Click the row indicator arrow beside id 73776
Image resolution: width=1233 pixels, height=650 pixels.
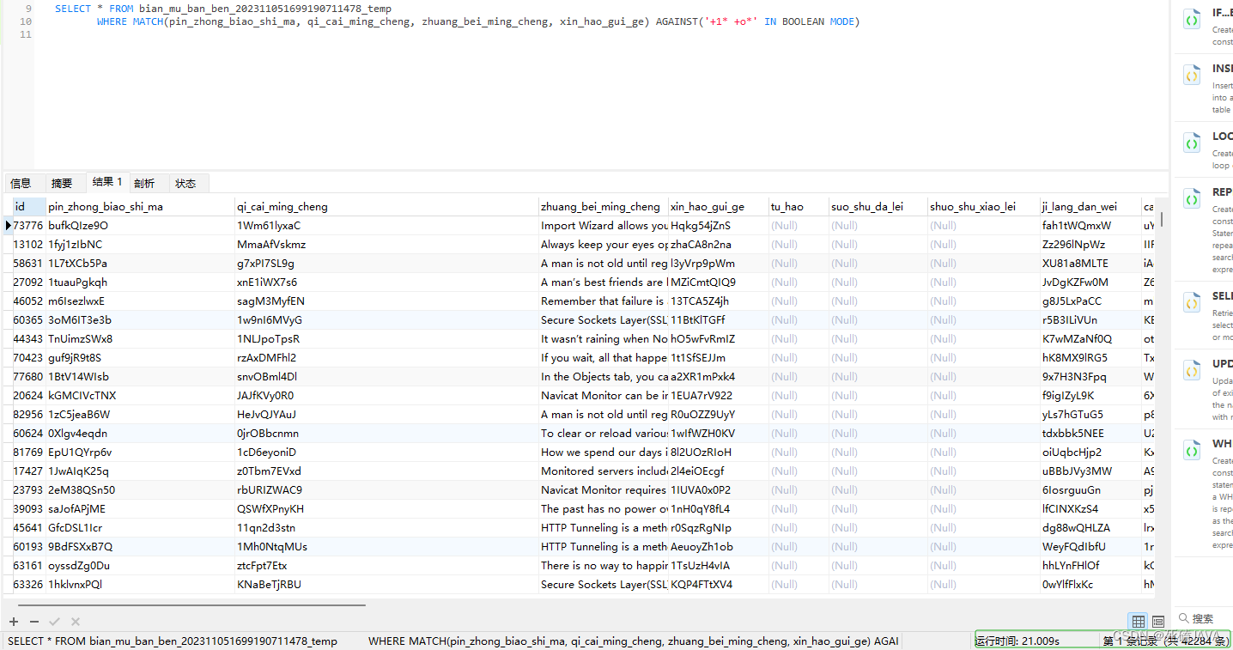8,225
